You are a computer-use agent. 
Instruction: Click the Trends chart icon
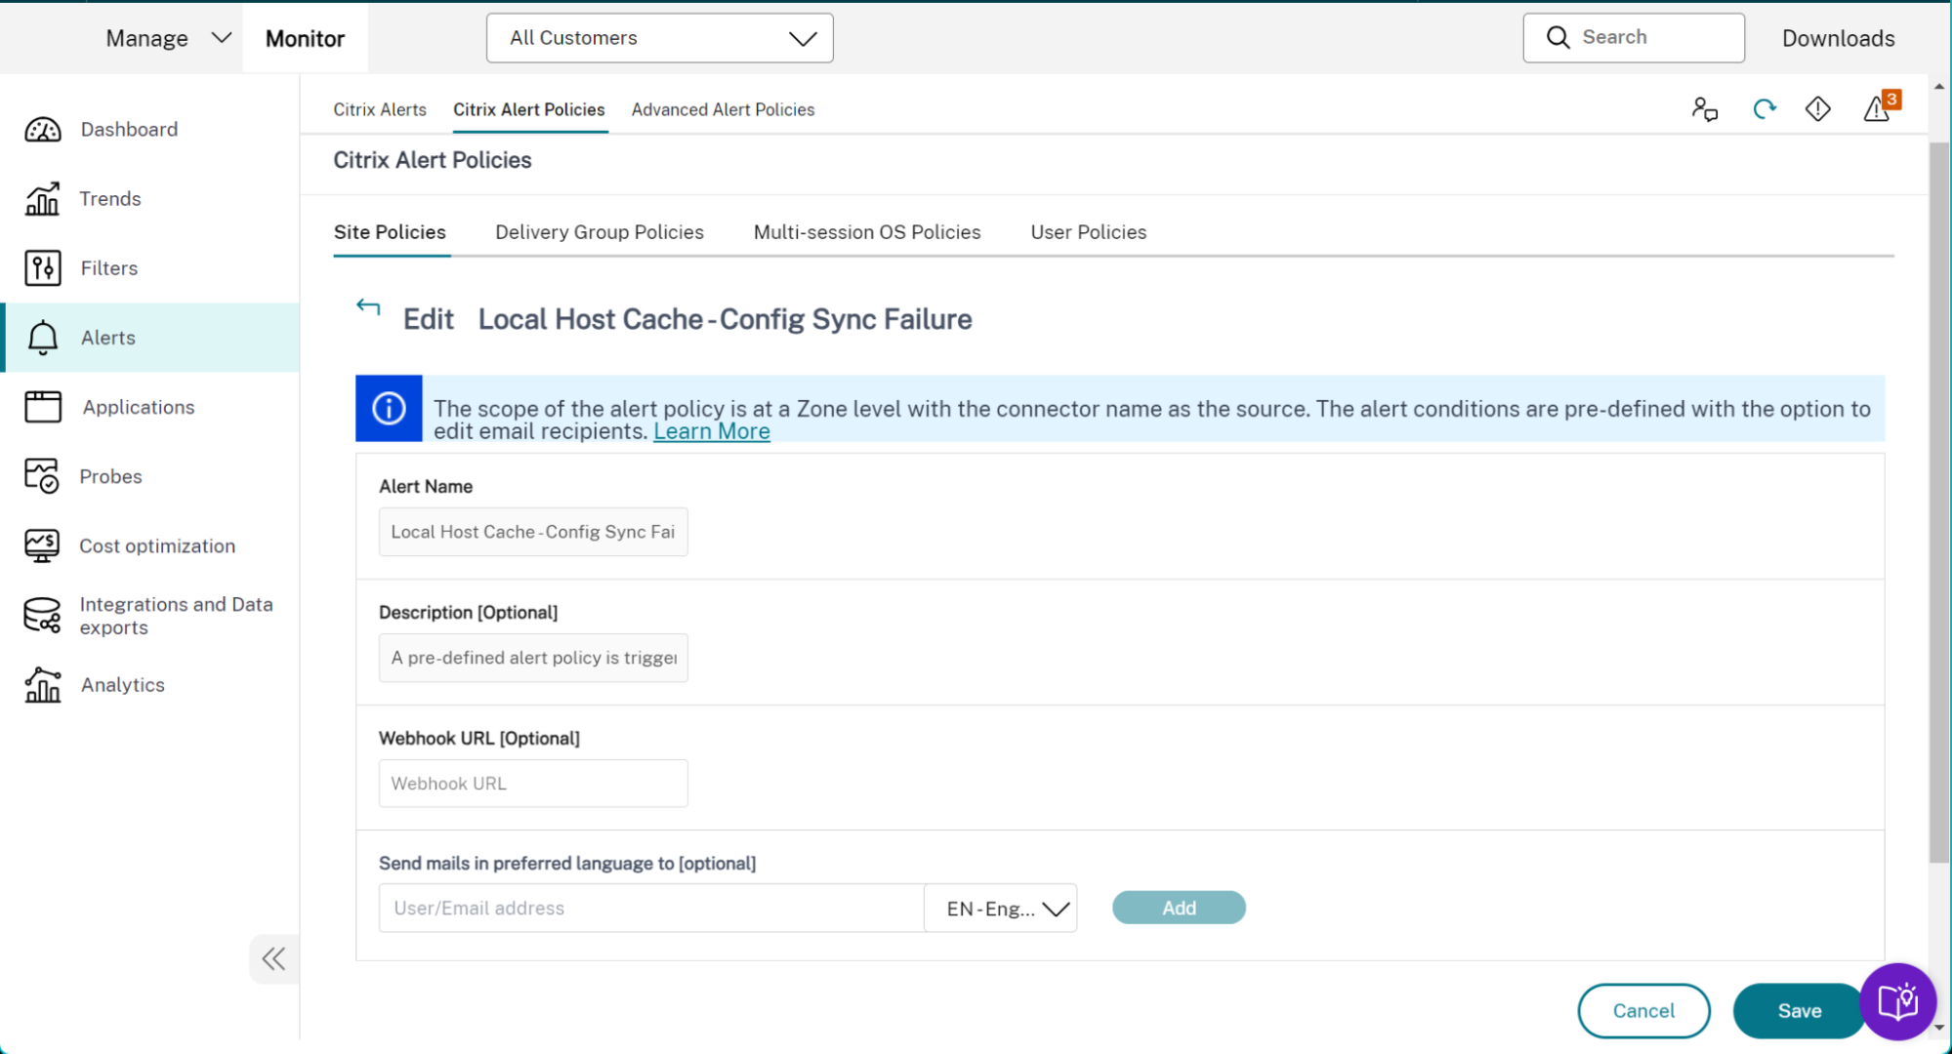click(x=42, y=199)
